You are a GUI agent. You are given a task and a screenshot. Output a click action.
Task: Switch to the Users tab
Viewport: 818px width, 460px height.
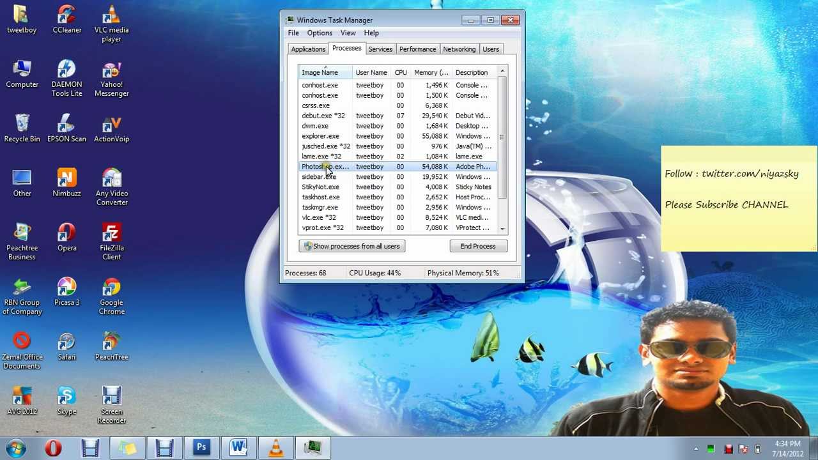point(491,49)
